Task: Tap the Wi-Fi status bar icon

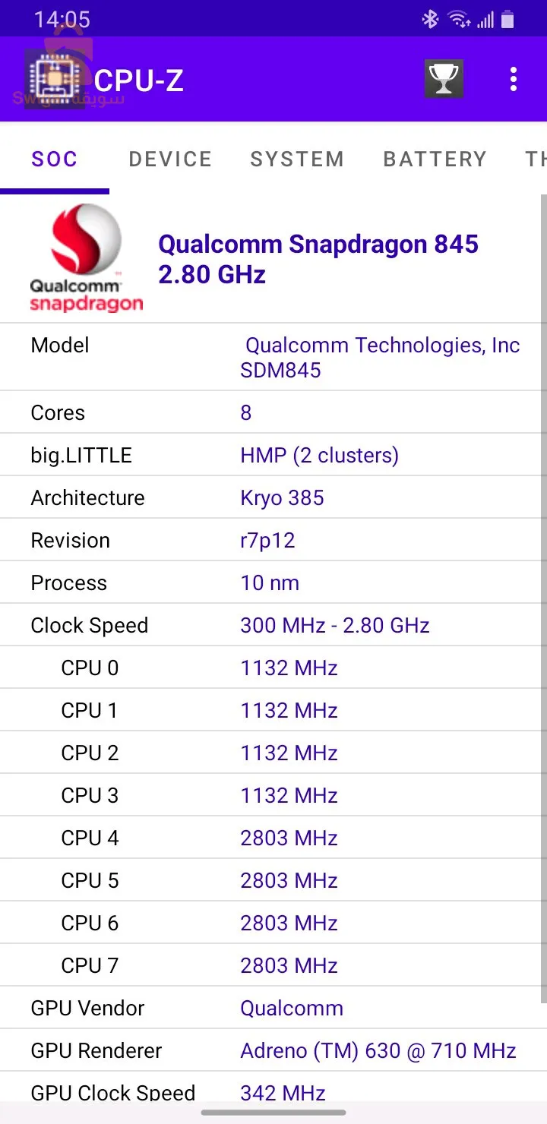Action: [x=459, y=19]
